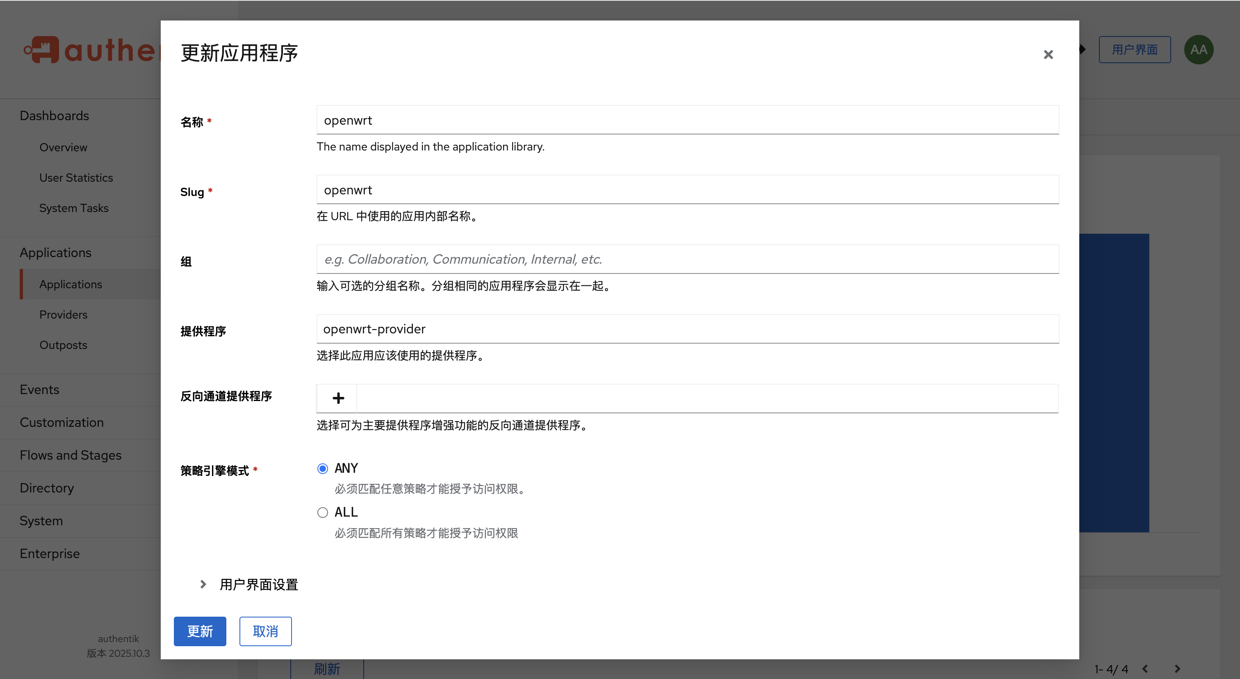Expand the Directory sidebar section
This screenshot has width=1240, height=679.
click(x=47, y=488)
